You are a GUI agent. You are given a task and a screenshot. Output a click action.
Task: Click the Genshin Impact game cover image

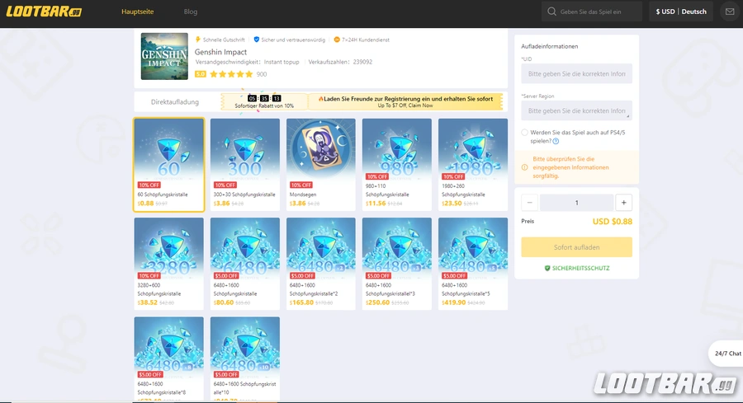pos(164,56)
